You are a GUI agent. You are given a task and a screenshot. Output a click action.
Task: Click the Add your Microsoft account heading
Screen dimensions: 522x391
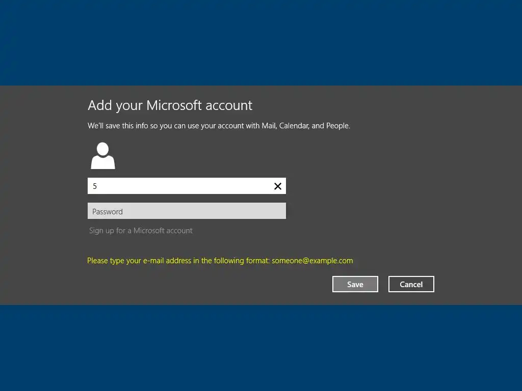170,106
